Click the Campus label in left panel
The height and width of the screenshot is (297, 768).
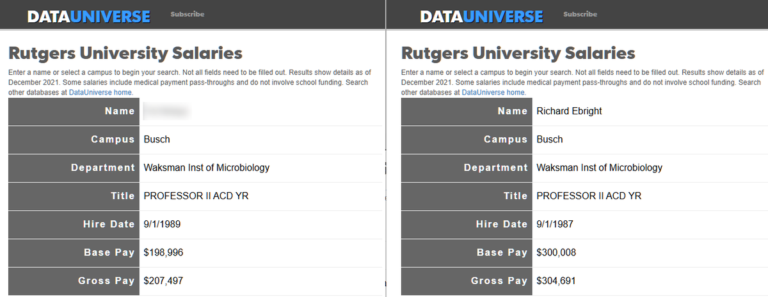click(x=113, y=139)
